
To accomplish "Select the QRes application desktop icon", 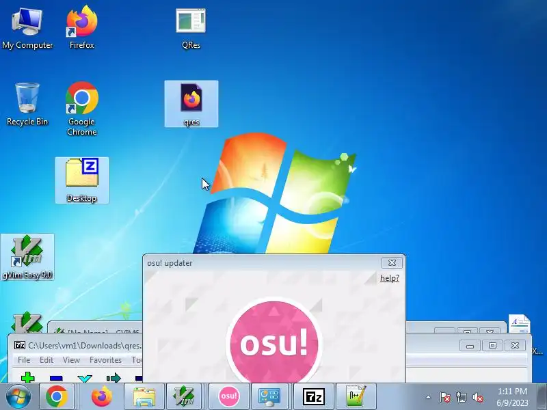I will [x=191, y=28].
